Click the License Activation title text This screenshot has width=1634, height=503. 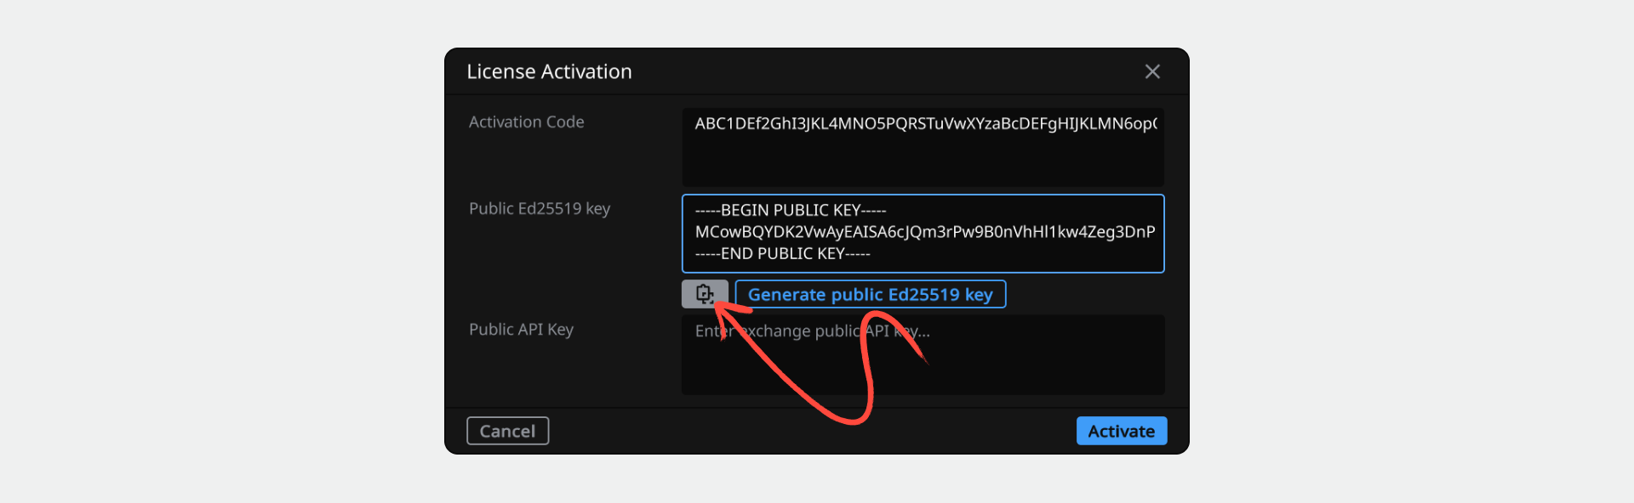549,71
